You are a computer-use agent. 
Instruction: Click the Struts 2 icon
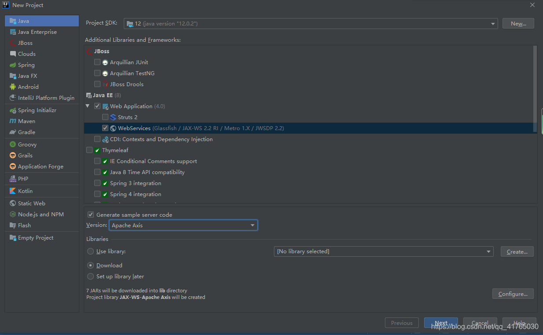click(113, 117)
